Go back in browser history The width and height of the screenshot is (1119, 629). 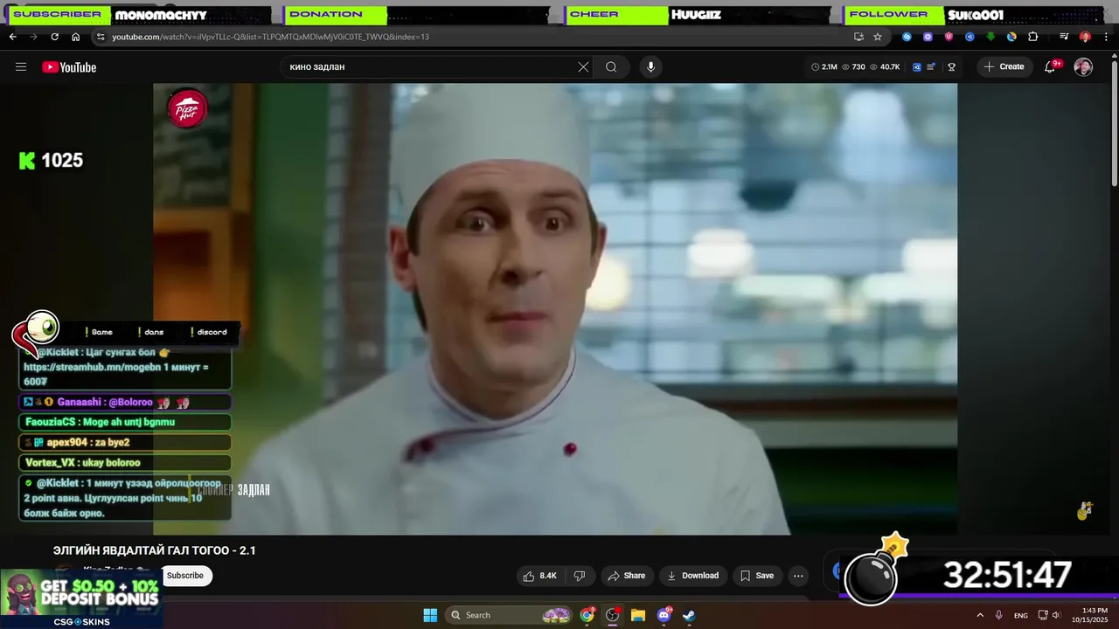(12, 37)
